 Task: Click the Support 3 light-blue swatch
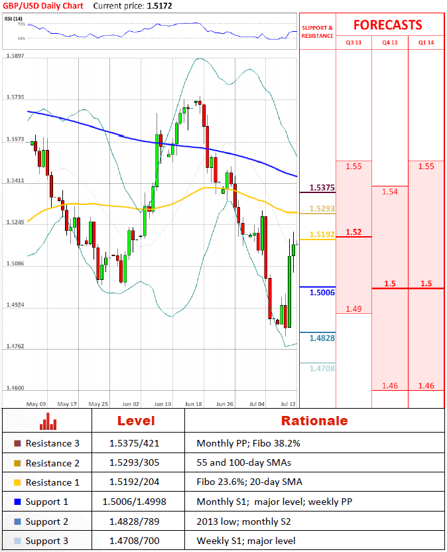coord(17,541)
